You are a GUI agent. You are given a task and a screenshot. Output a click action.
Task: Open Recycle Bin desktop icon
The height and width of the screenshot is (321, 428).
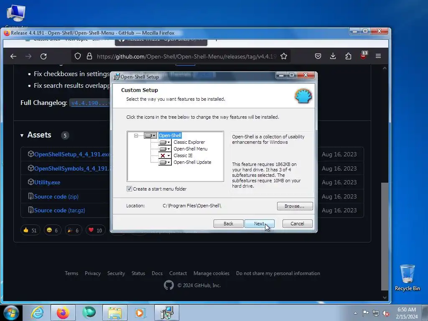[x=407, y=278]
